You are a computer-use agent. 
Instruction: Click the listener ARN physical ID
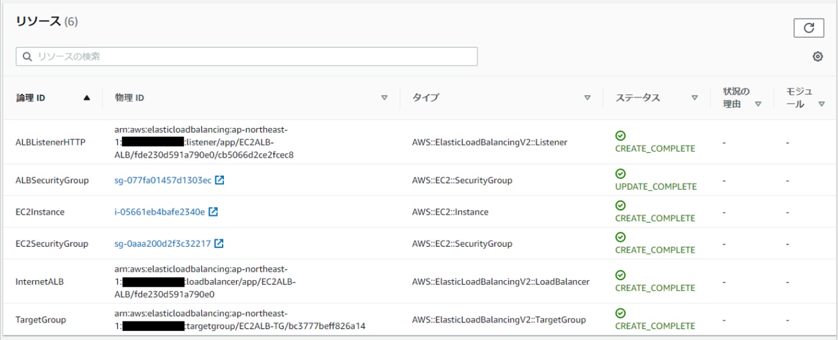click(x=204, y=142)
